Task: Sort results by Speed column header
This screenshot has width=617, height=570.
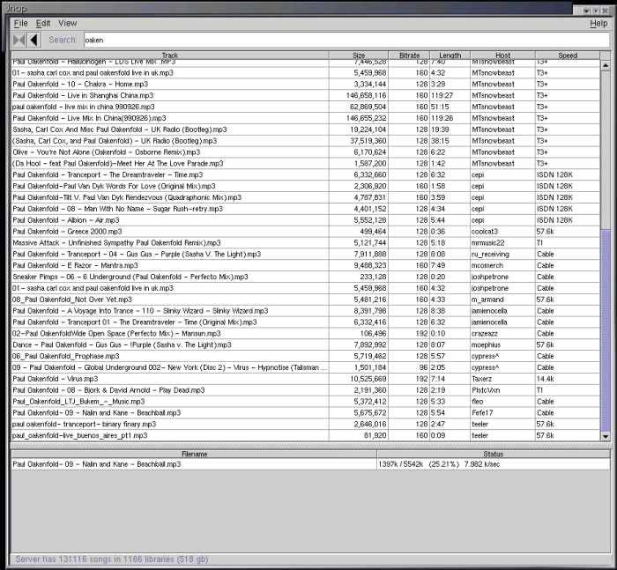Action: [568, 56]
